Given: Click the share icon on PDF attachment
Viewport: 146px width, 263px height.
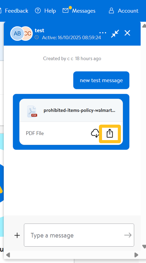Looking at the screenshot, I should click(110, 134).
